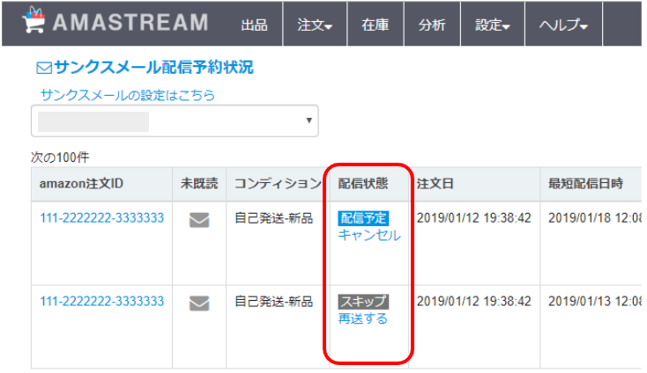The image size is (647, 373).
Task: Open the 分析 menu item
Action: click(432, 25)
